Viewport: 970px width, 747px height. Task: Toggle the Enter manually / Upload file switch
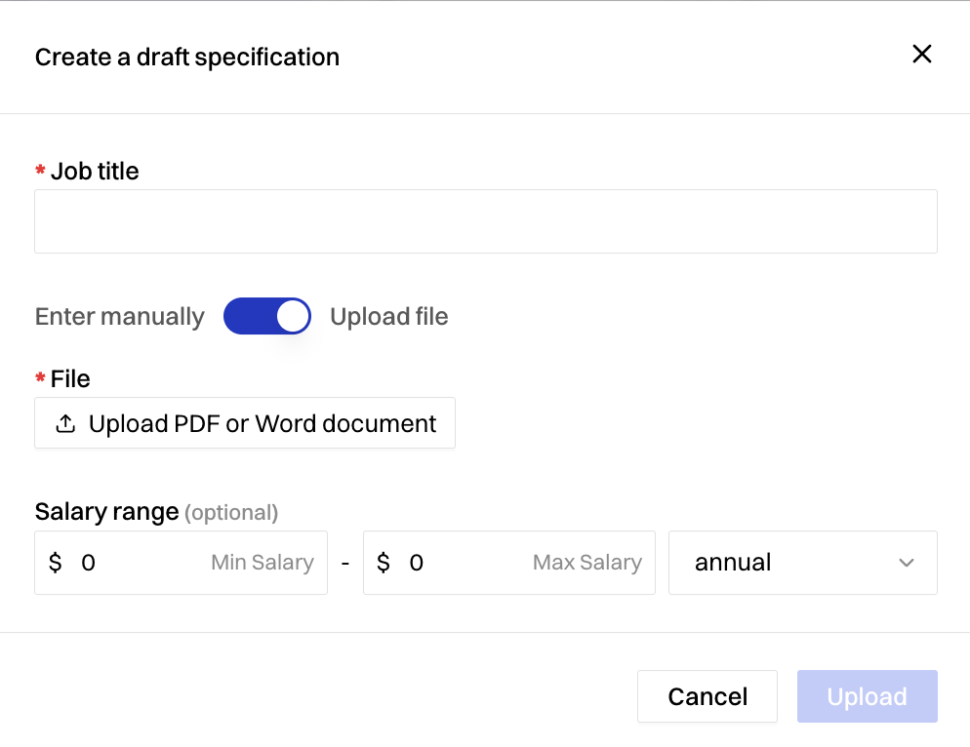tap(266, 316)
